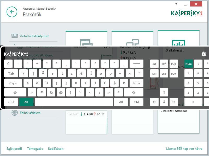The image size is (209, 156).
Task: Tap the PDn key
Action: point(173,73)
